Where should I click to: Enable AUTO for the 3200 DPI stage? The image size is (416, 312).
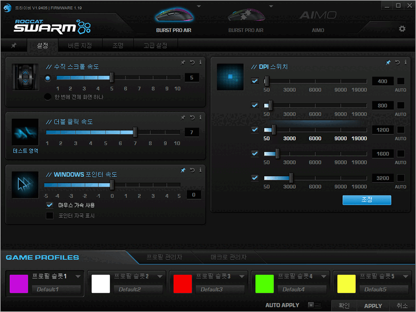pos(400,178)
